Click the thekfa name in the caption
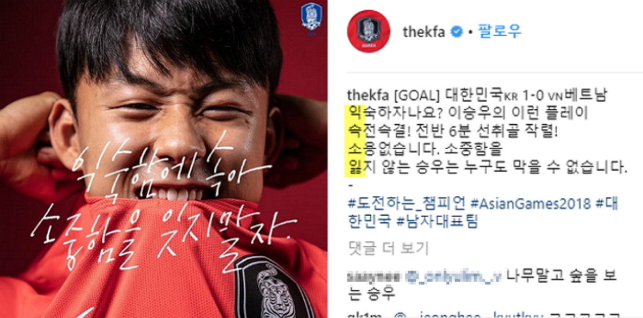The image size is (643, 318). pos(368,95)
